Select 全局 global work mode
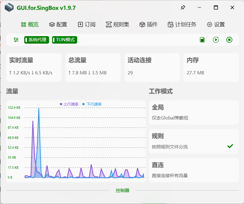The image size is (244, 204). pos(194,112)
